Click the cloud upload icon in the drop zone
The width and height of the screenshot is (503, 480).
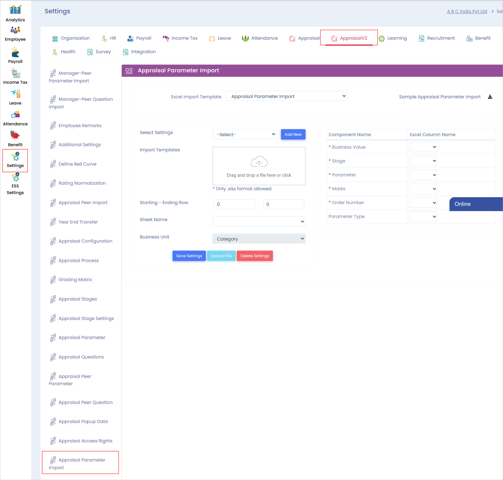(259, 162)
